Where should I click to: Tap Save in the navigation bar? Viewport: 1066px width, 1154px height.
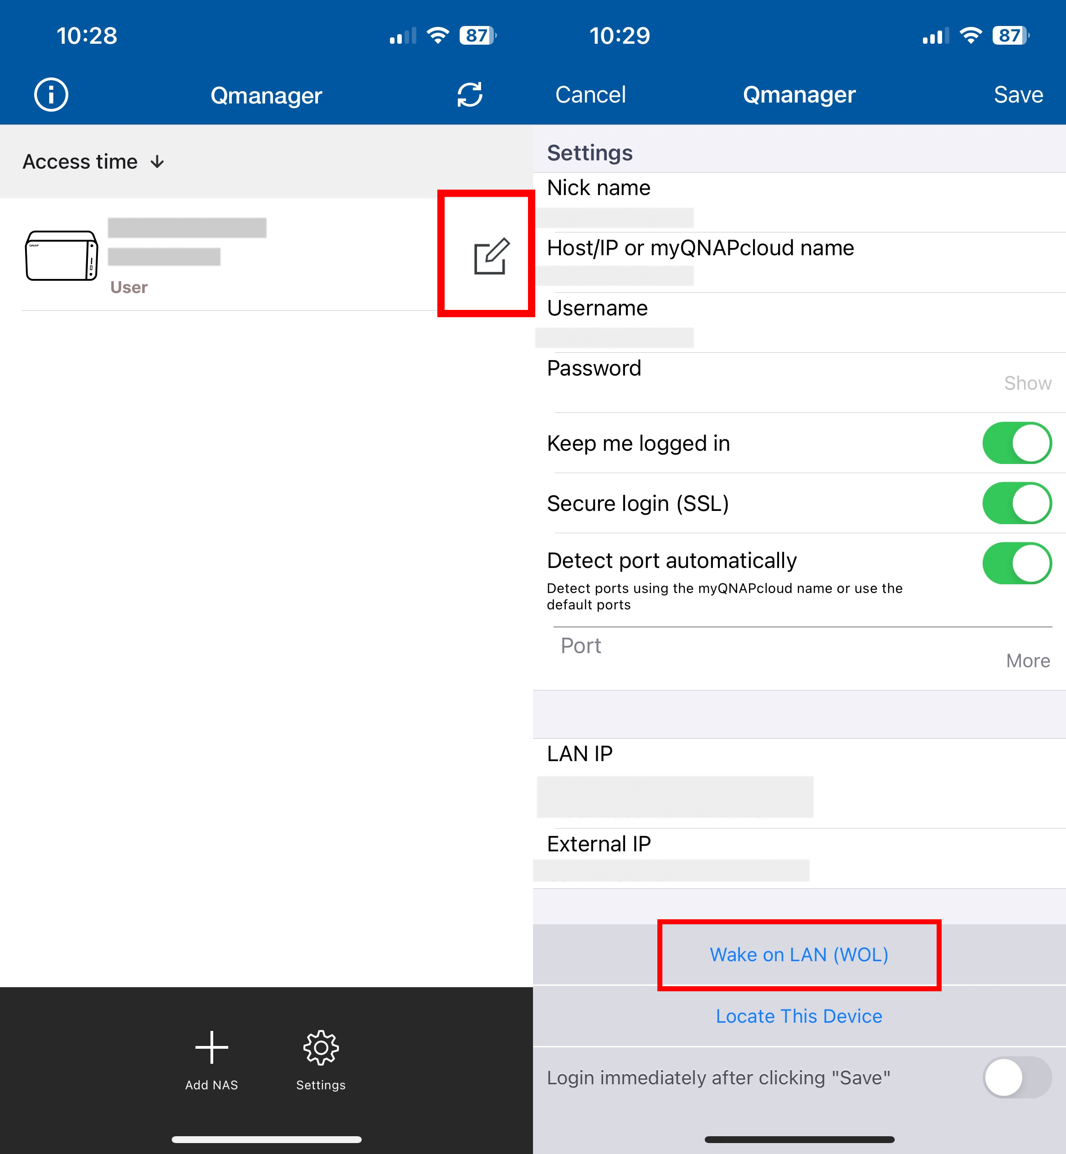(1018, 95)
